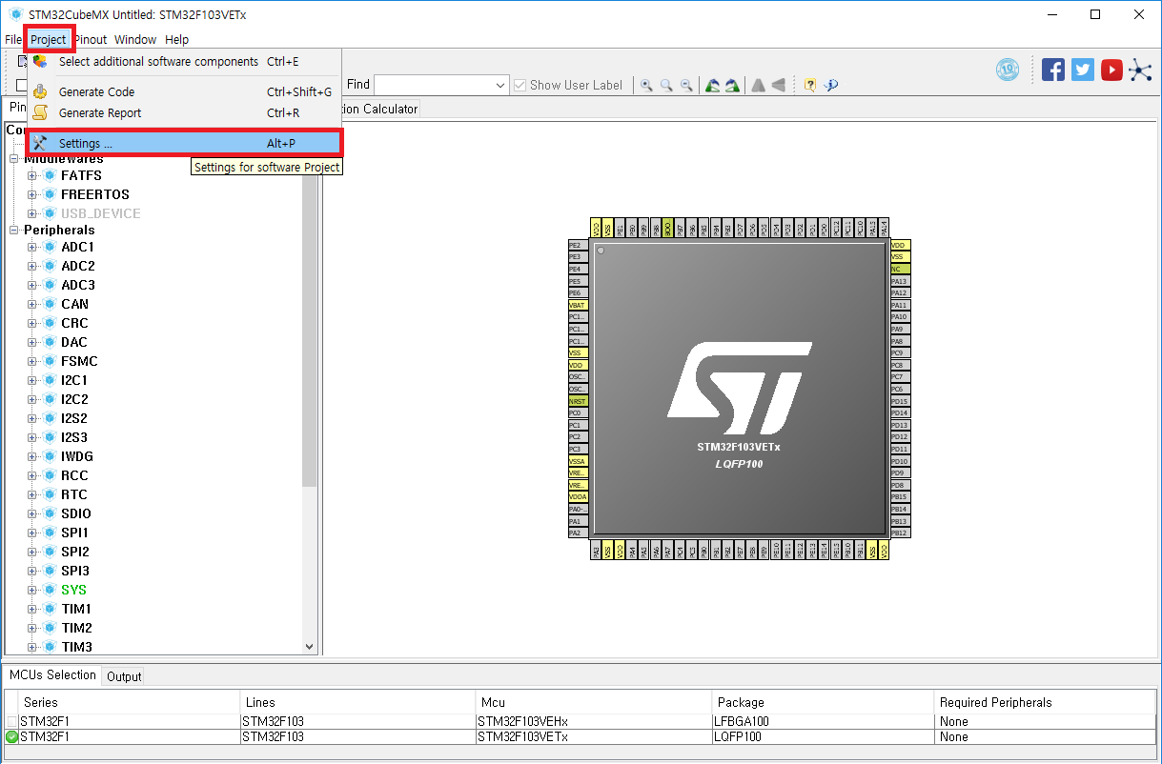Open the Facebook icon link
The width and height of the screenshot is (1162, 764).
click(1053, 70)
